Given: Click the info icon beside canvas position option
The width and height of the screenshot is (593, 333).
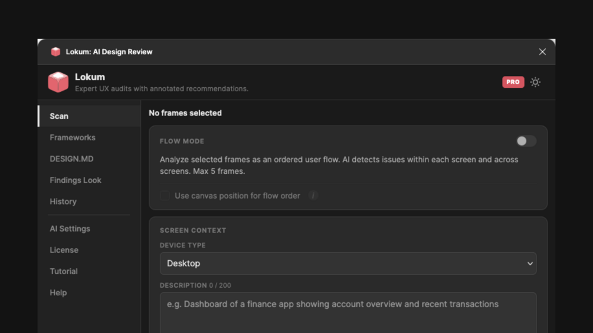Looking at the screenshot, I should pos(313,196).
